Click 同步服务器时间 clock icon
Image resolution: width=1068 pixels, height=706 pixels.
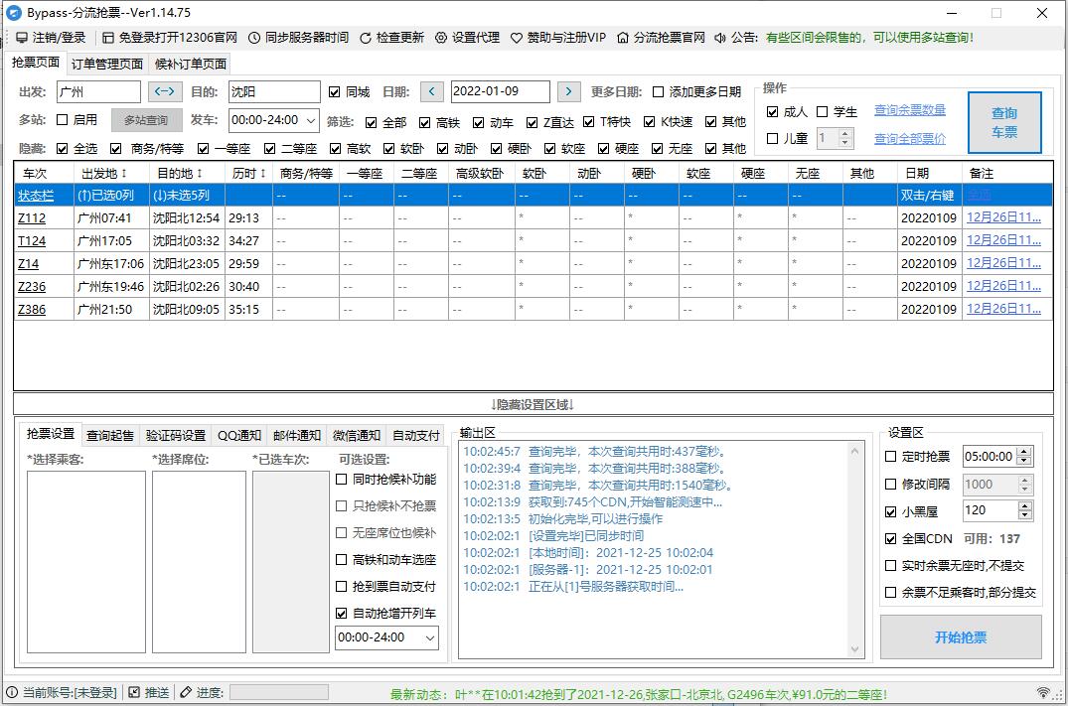click(254, 38)
